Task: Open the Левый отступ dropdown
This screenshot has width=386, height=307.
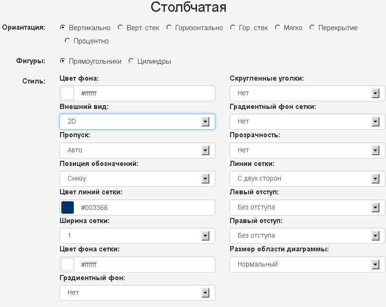Action: pos(307,207)
